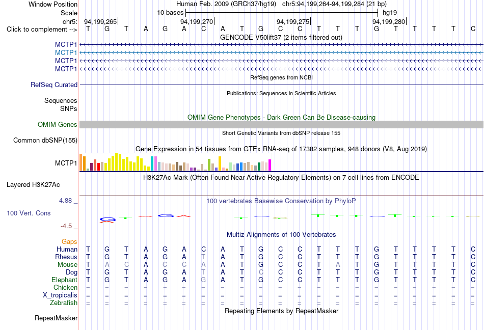Click the -4.5 lower conservation scale value

click(66, 226)
